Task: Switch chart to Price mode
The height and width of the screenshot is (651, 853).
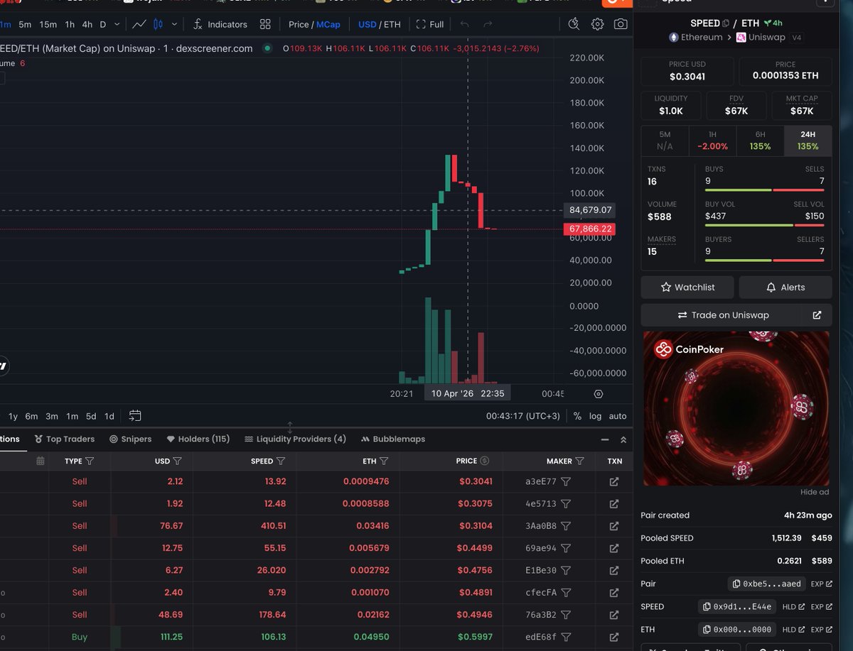Action: (299, 24)
